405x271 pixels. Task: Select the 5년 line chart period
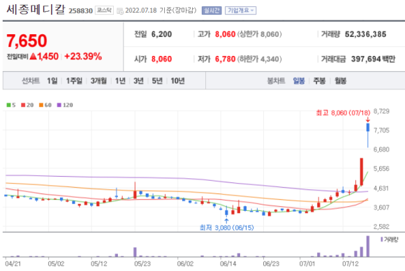coord(157,81)
